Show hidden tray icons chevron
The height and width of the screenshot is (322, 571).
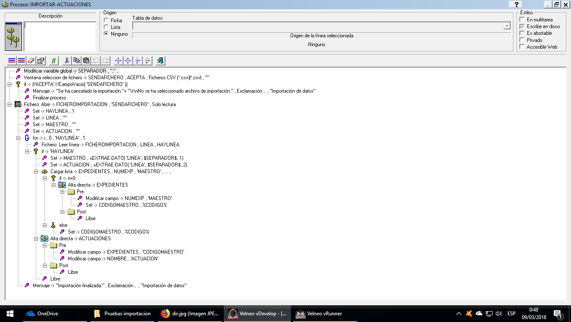click(458, 314)
